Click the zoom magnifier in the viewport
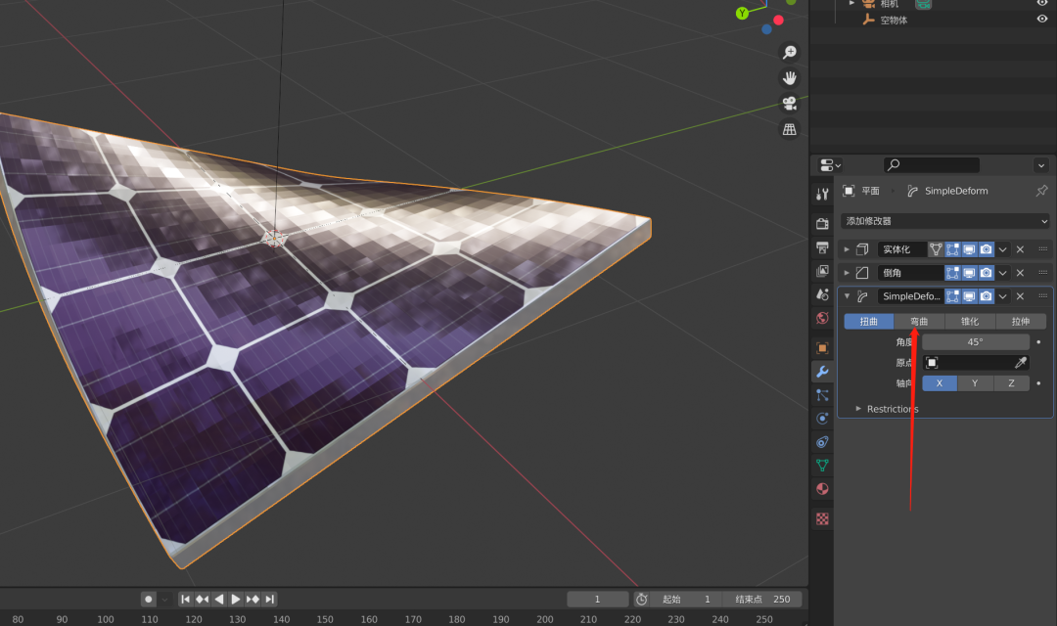 [x=790, y=52]
